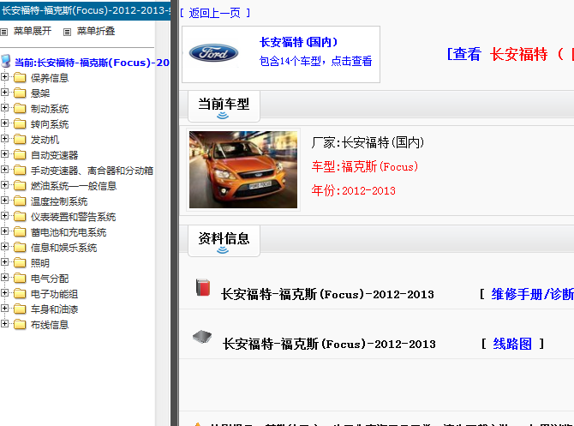Click the 发动机 folder icon

20,139
